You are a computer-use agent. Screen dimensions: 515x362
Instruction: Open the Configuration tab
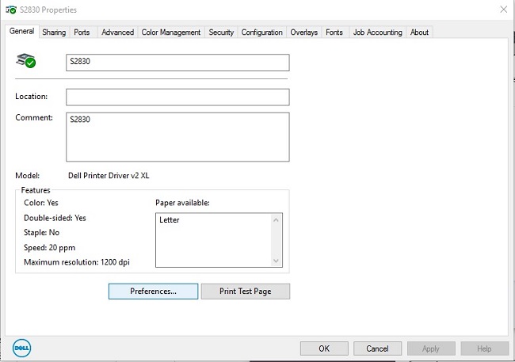click(x=261, y=32)
